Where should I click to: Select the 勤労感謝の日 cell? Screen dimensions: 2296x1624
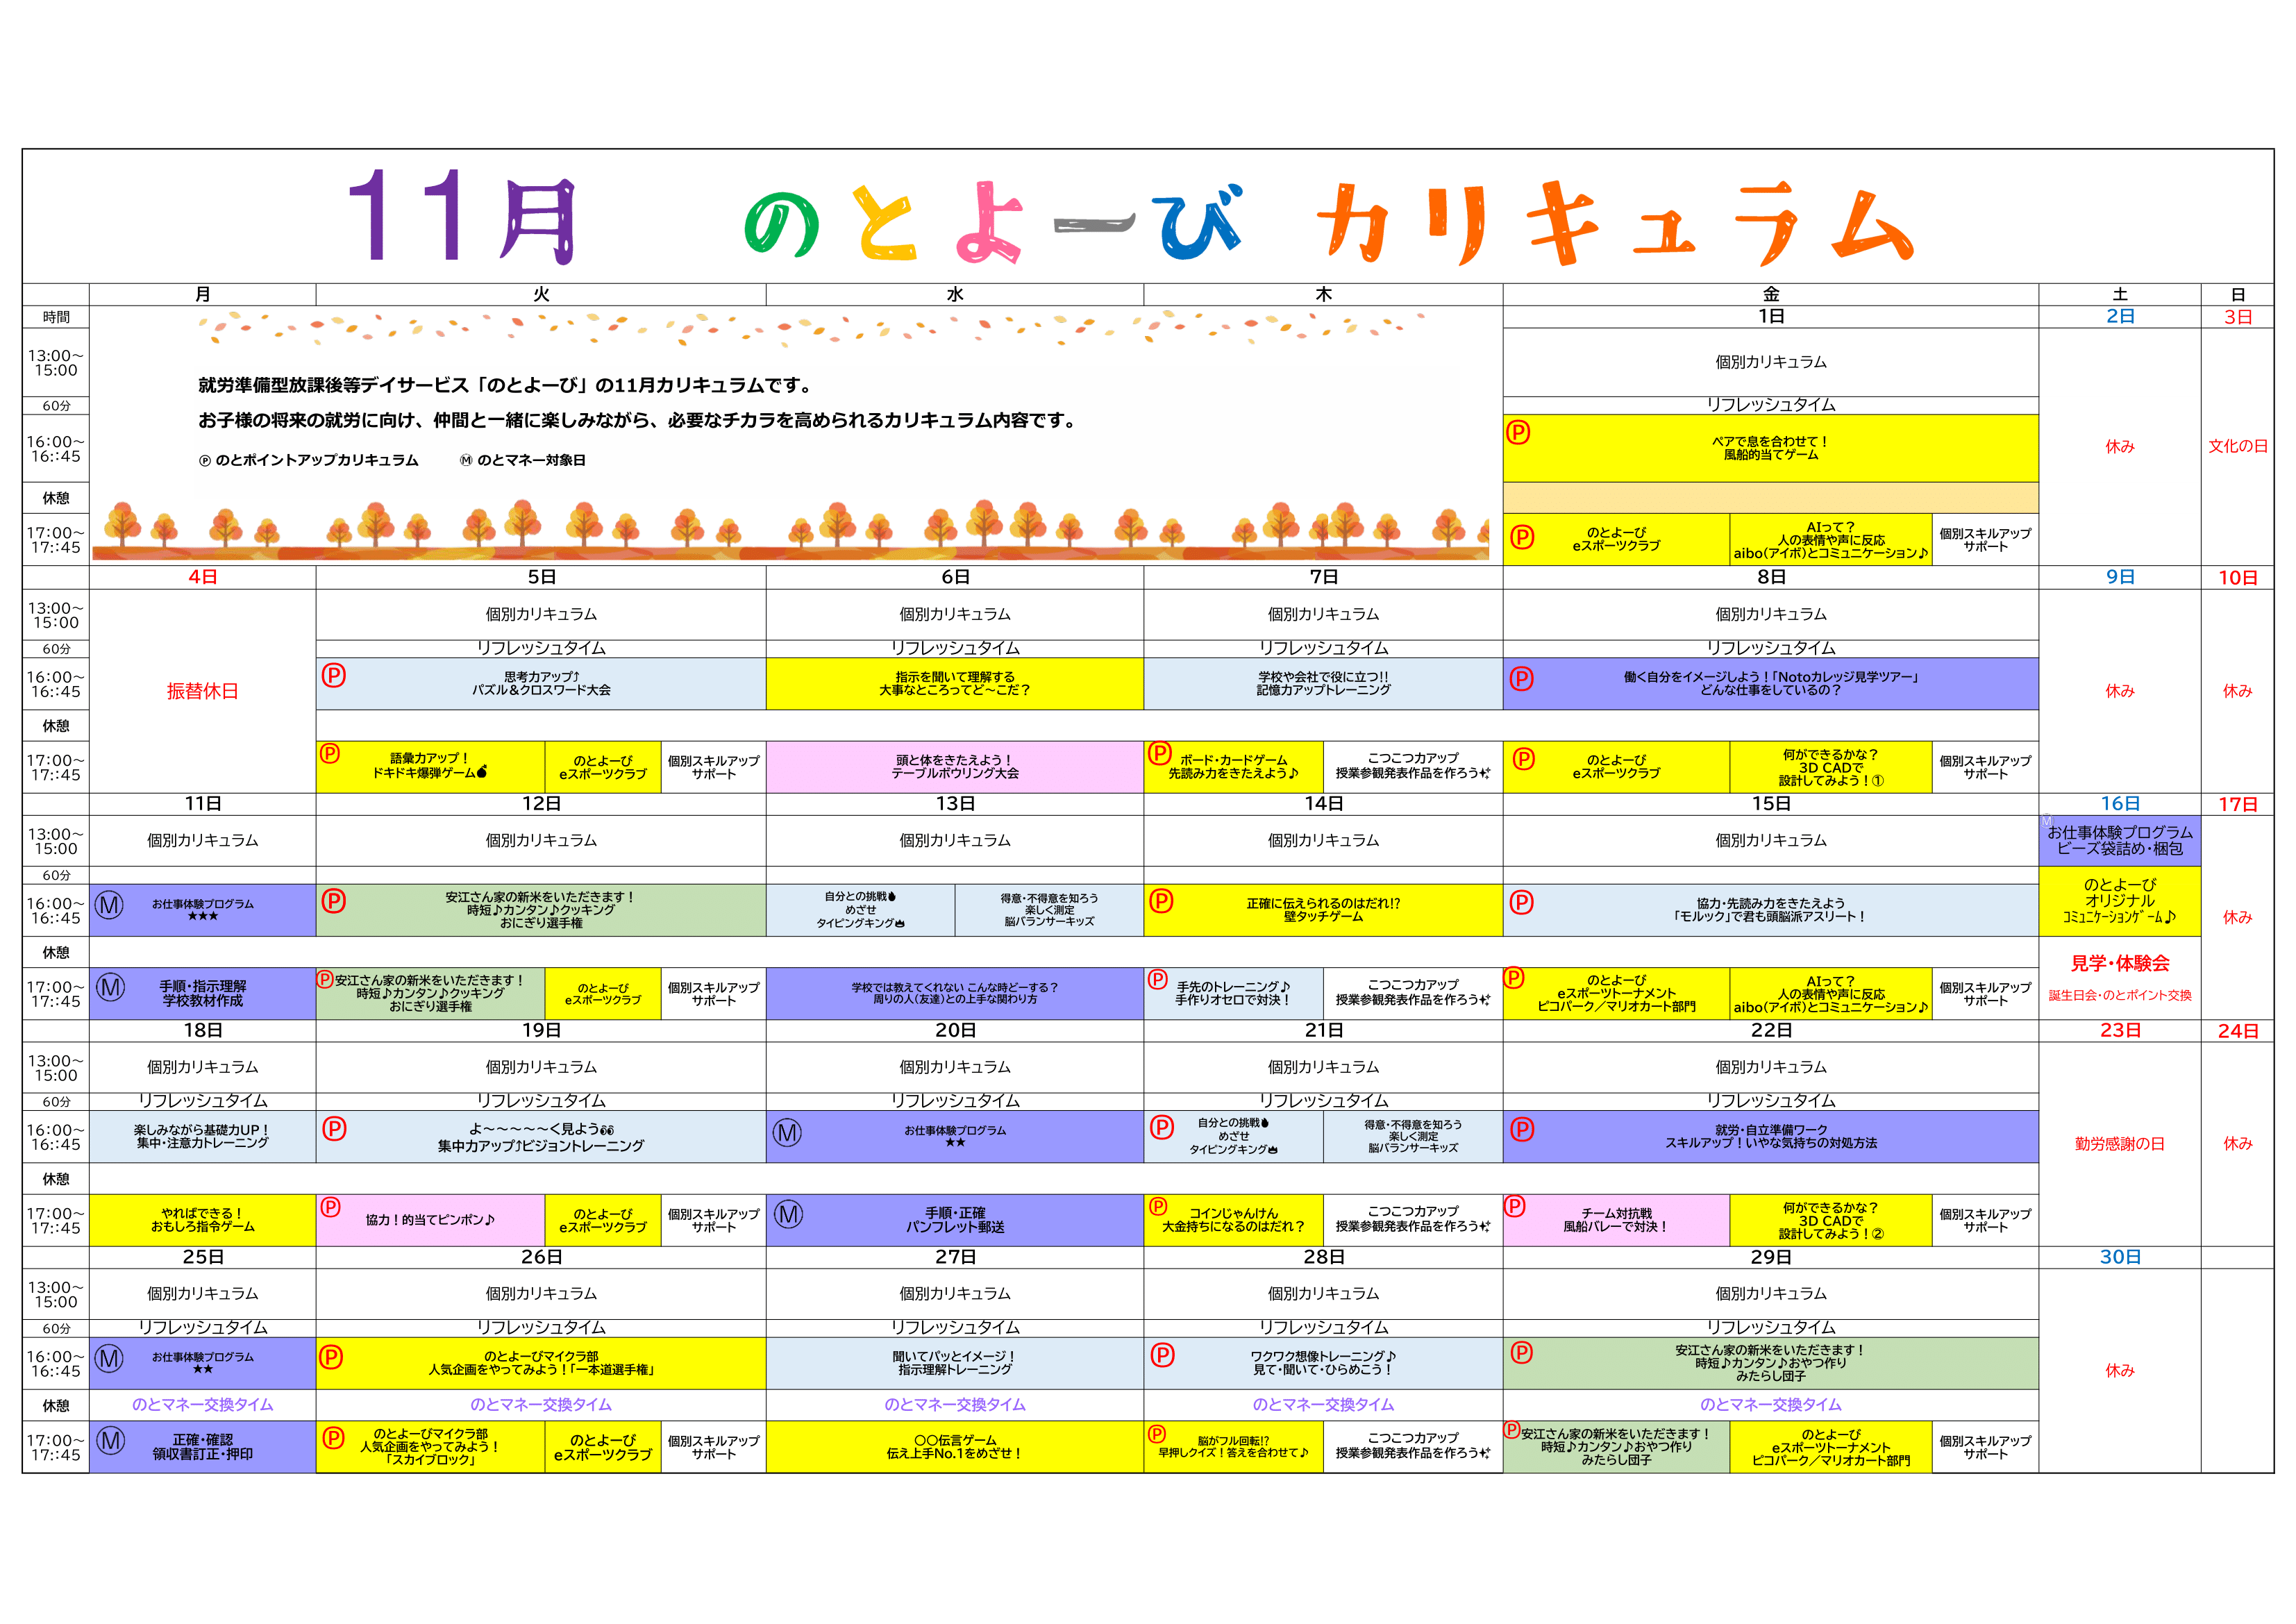pyautogui.click(x=2120, y=1144)
